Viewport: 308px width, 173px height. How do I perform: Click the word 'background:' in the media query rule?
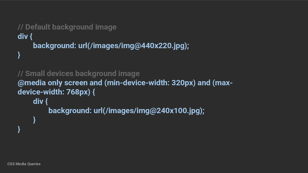(x=70, y=111)
